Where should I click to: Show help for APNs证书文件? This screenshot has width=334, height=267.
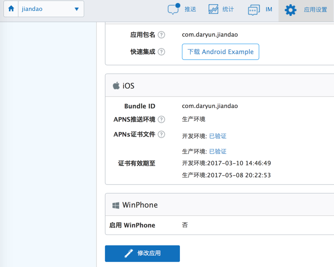[161, 135]
